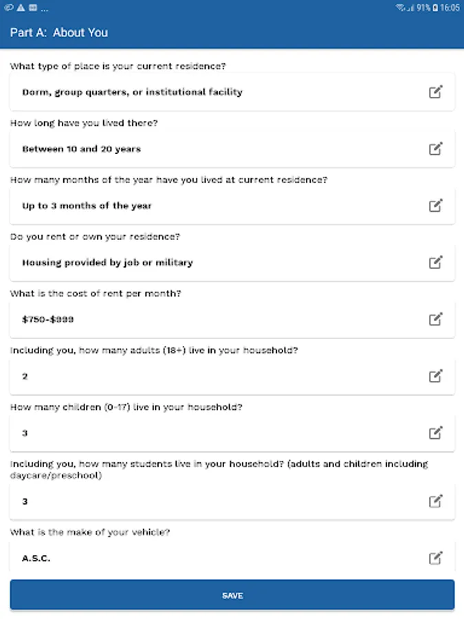Edit number of children in household
464x619 pixels.
pyautogui.click(x=436, y=433)
